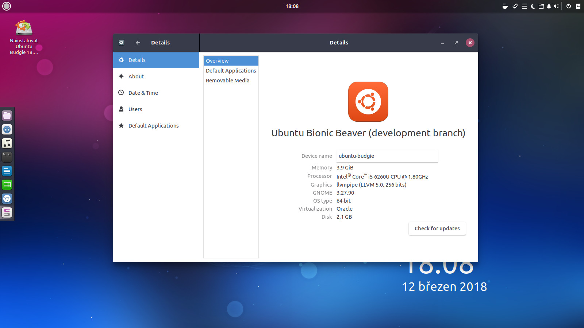
Task: Open About in the sidebar
Action: (x=156, y=77)
